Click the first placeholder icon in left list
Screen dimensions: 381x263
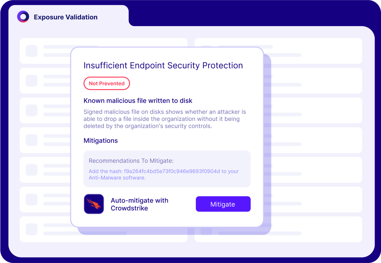(x=32, y=51)
